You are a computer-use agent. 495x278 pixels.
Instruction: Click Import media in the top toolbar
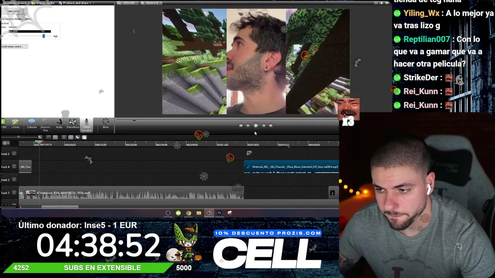click(x=44, y=3)
